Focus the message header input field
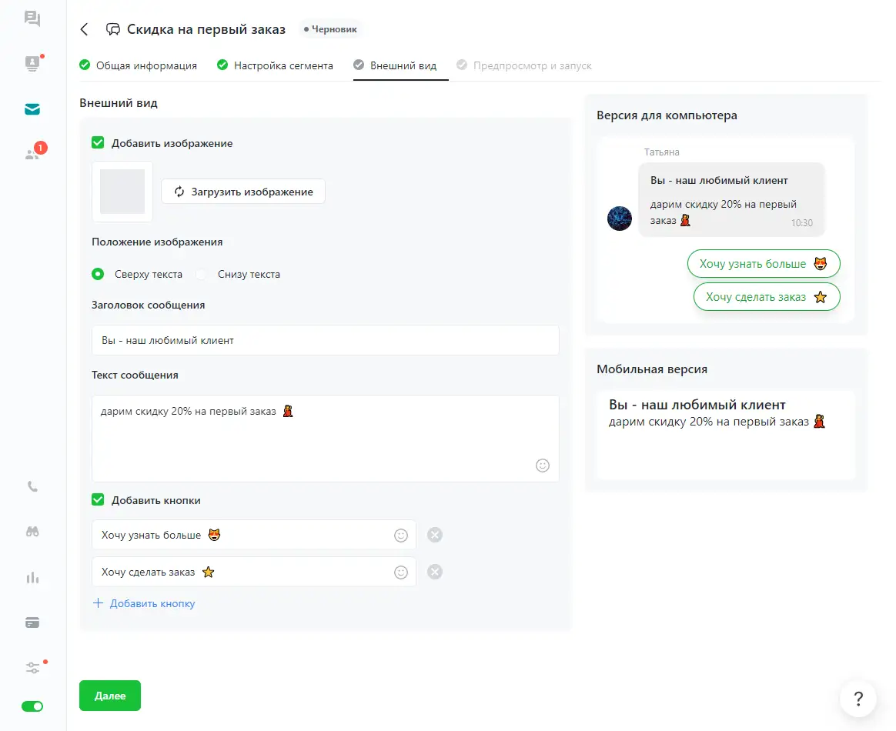This screenshot has width=896, height=731. pos(325,340)
